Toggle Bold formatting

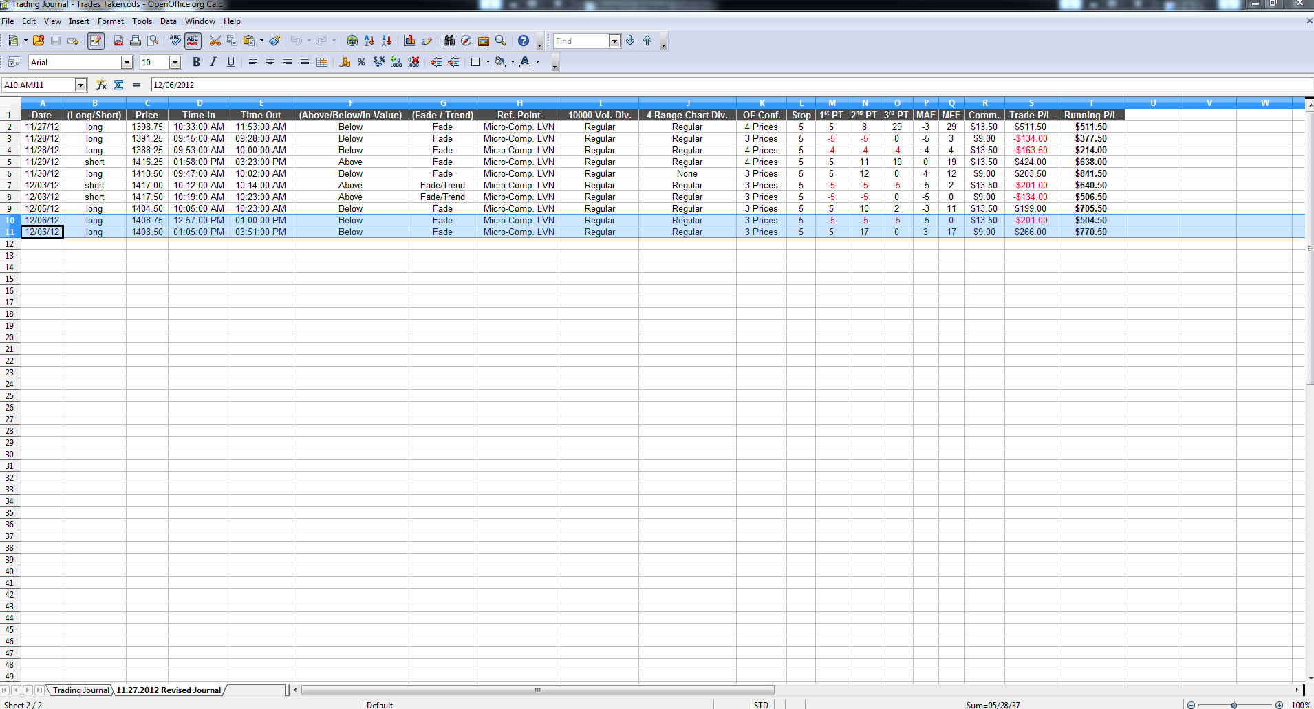(196, 63)
